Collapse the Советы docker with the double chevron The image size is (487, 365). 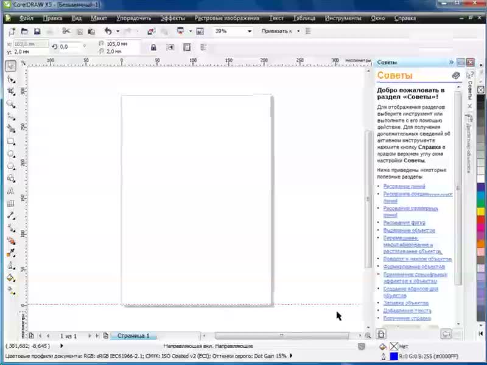point(451,63)
